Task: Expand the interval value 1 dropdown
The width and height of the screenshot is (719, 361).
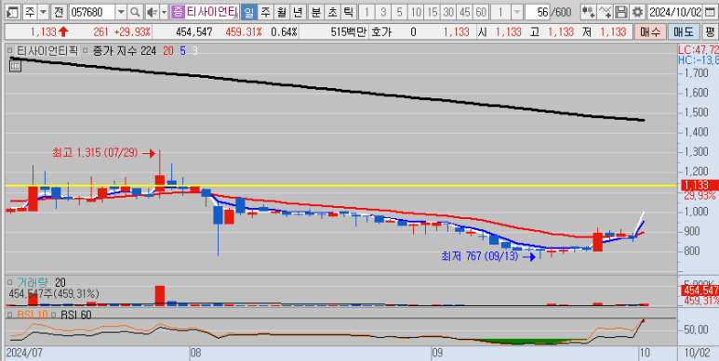Action: 517,12
